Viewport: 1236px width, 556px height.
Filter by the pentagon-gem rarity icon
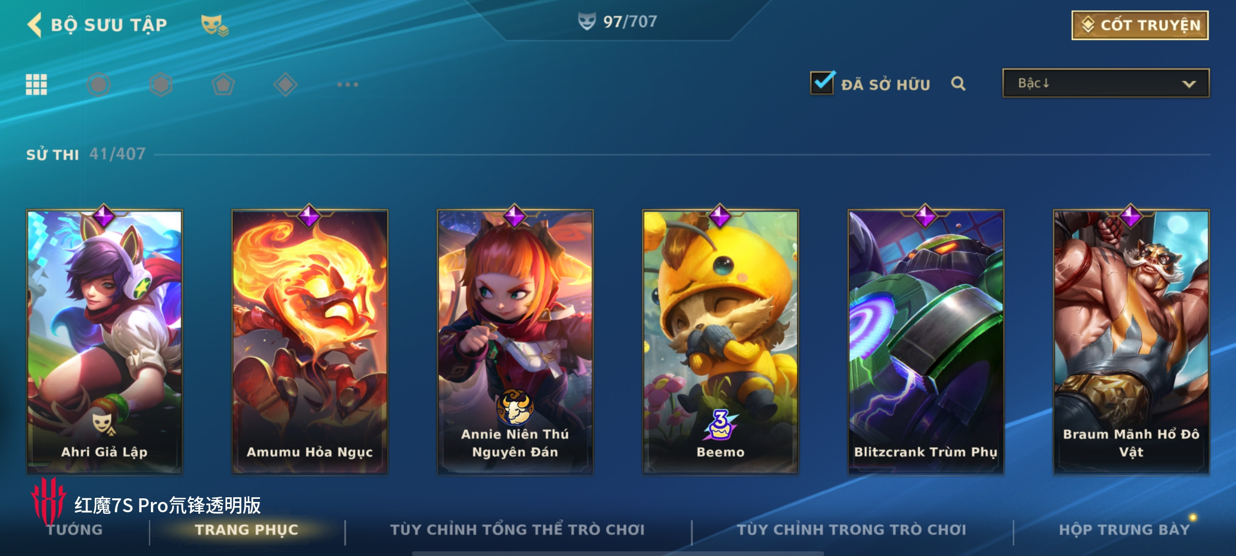coord(223,84)
